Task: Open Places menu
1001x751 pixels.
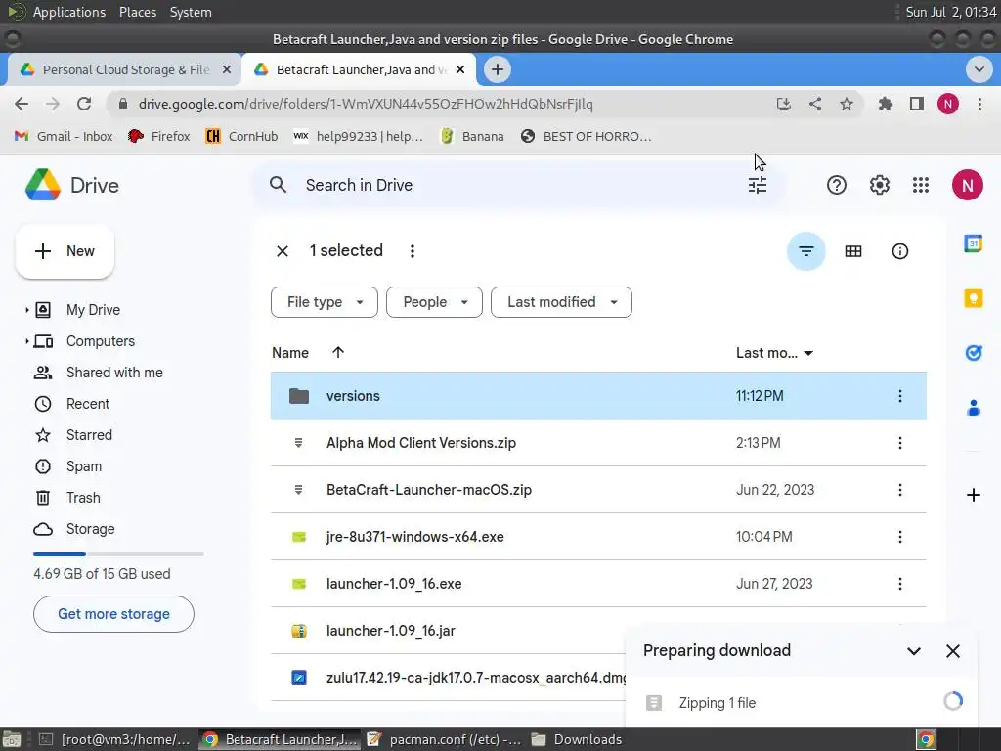Action: (138, 12)
